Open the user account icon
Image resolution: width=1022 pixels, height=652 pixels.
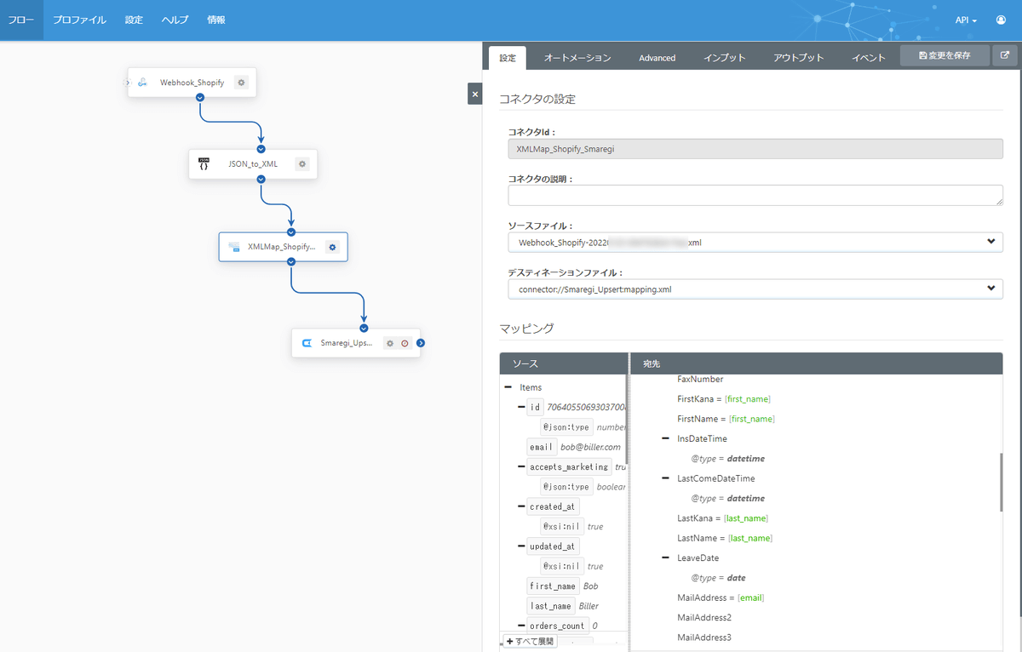(1001, 20)
